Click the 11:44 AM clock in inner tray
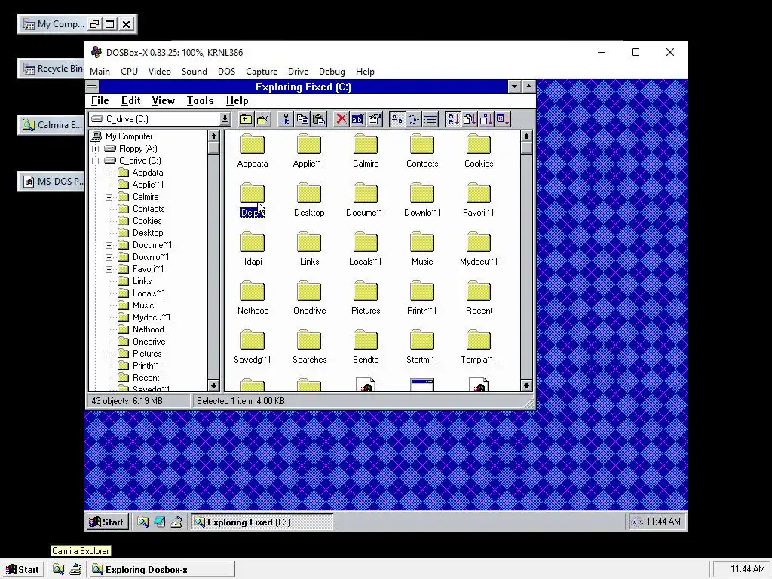This screenshot has width=772, height=579. [663, 522]
